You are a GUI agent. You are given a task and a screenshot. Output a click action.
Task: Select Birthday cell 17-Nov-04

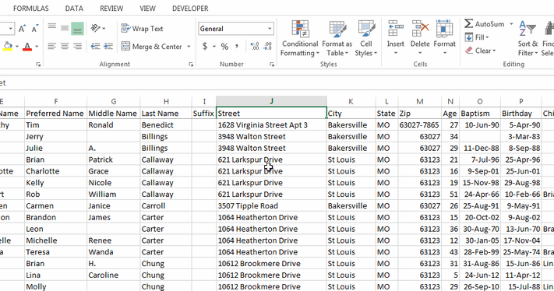click(520, 240)
